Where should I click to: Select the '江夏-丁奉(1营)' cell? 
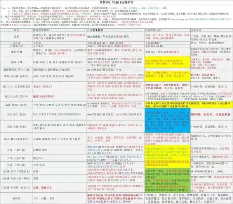[x=16, y=150]
